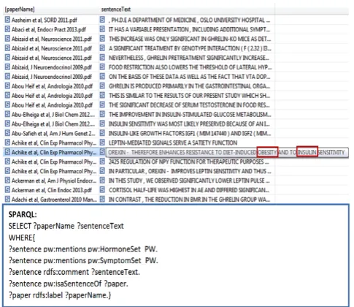The image size is (354, 307).
Task: Select sentence 'LEPTIN-MEDIATED SIGNALS SERVE A SATIETY FUNCTION'
Action: (173, 143)
